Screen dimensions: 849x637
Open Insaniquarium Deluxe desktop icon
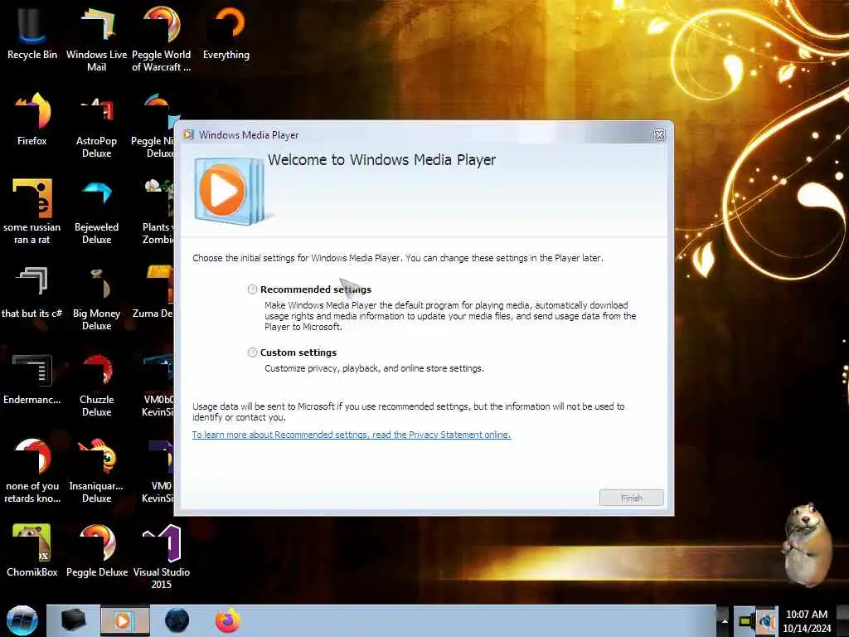point(96,470)
